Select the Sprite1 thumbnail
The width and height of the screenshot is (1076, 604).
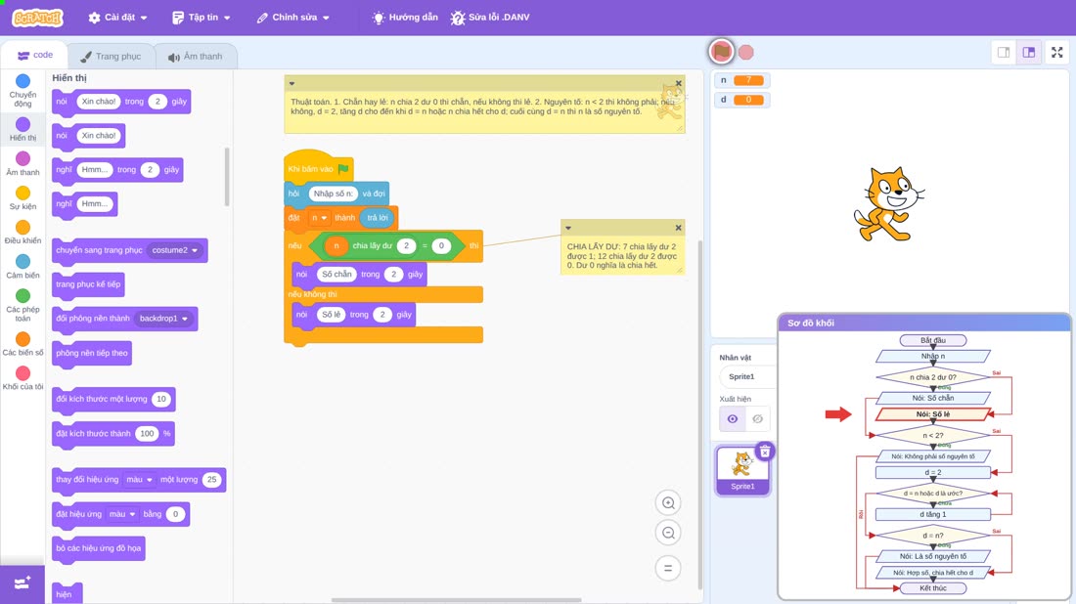742,470
